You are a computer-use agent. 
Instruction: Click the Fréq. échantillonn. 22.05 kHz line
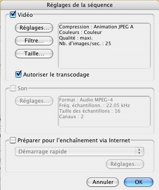pos(94,105)
